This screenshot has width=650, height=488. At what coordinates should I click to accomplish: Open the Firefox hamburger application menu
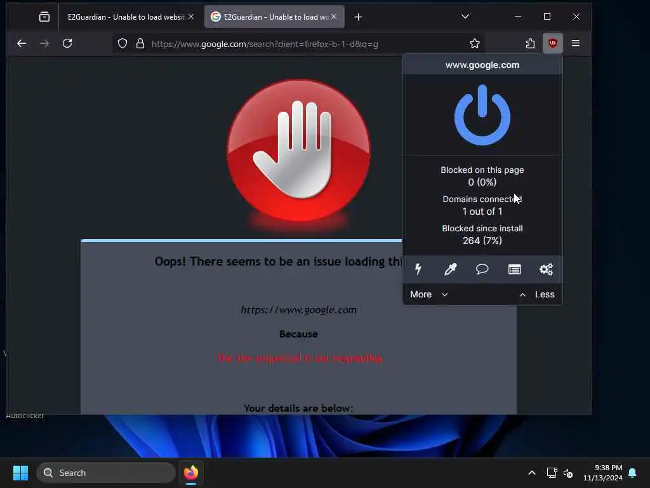coord(575,43)
